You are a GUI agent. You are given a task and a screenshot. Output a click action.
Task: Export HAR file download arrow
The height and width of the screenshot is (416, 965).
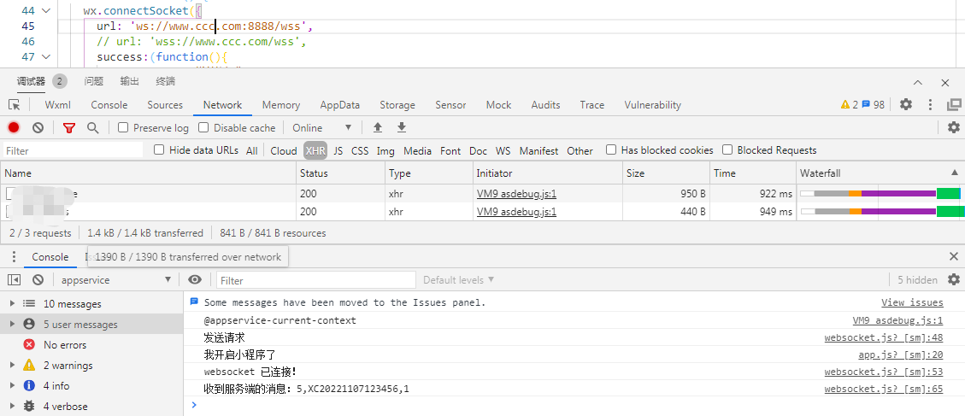(401, 127)
